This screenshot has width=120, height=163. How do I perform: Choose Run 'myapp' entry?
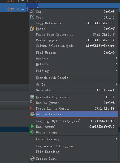point(73,127)
